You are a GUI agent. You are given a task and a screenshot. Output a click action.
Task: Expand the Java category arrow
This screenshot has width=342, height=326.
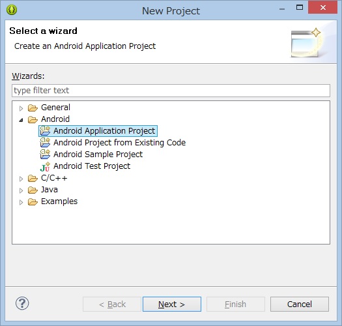(x=21, y=190)
